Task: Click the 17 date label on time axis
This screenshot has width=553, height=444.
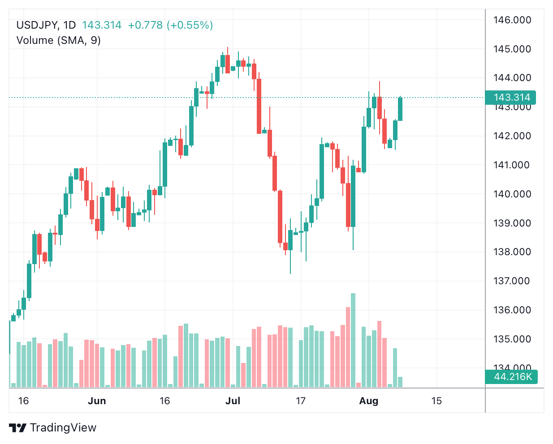Action: coord(300,401)
